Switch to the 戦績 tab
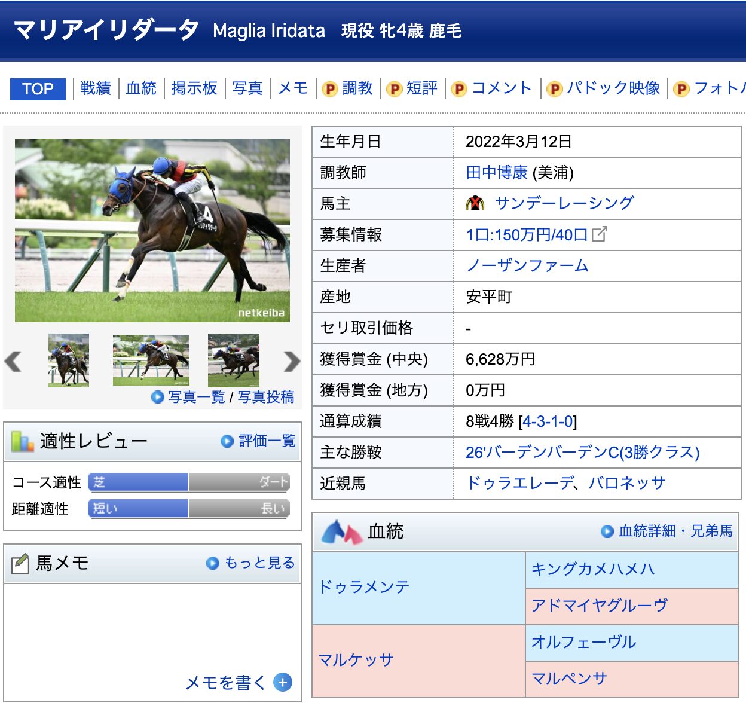The image size is (746, 709). click(x=96, y=88)
